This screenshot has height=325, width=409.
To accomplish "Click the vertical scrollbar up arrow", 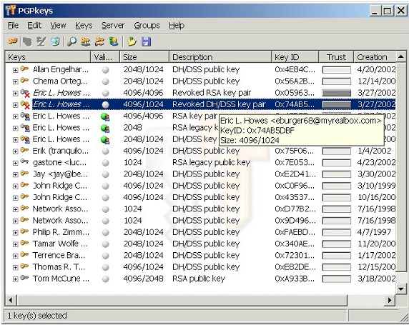I will pos(401,57).
